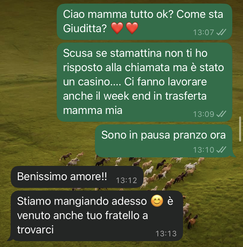
Task: Tap the 13:07 timestamp
Action: [203, 32]
